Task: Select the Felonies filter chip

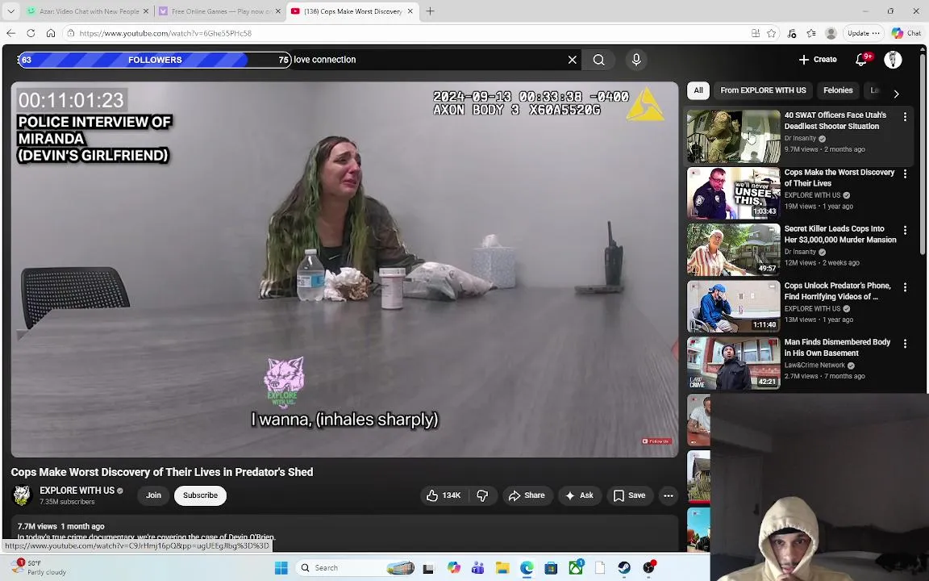Action: pyautogui.click(x=838, y=90)
